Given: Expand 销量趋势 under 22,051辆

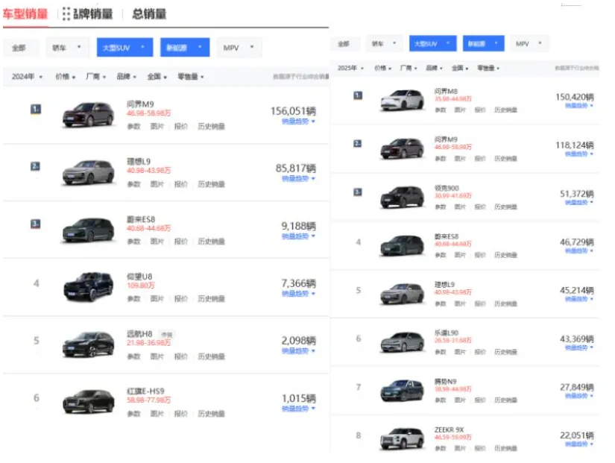Looking at the screenshot, I should (x=579, y=444).
